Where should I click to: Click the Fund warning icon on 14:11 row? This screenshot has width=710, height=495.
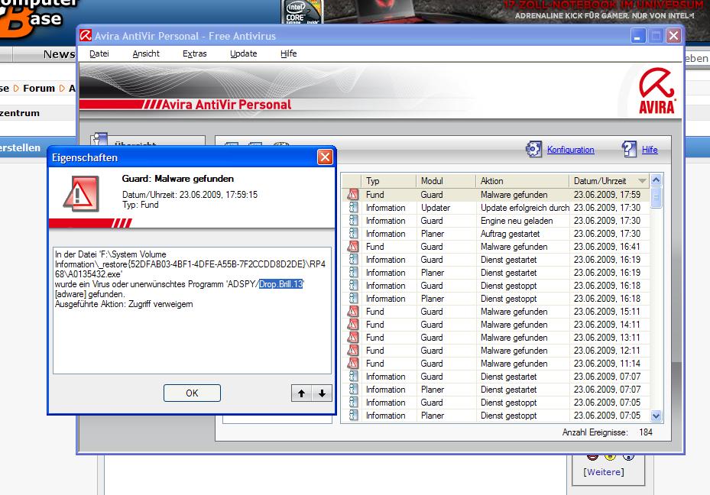point(353,325)
